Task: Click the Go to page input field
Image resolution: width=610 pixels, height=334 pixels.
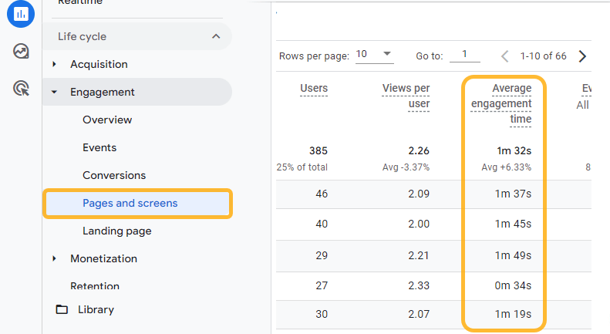Action: coord(464,55)
